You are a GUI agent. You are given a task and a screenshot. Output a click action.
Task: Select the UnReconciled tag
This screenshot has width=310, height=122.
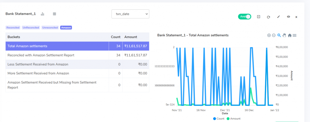point(31,28)
